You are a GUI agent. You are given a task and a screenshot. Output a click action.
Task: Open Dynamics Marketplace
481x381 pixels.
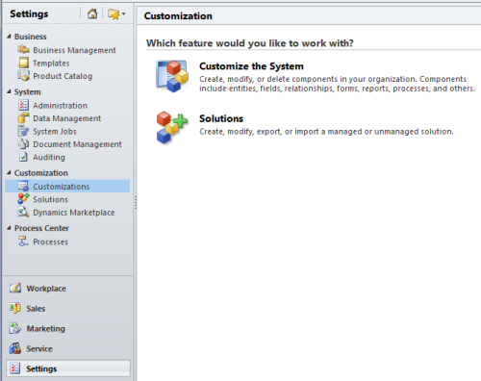[x=74, y=213]
